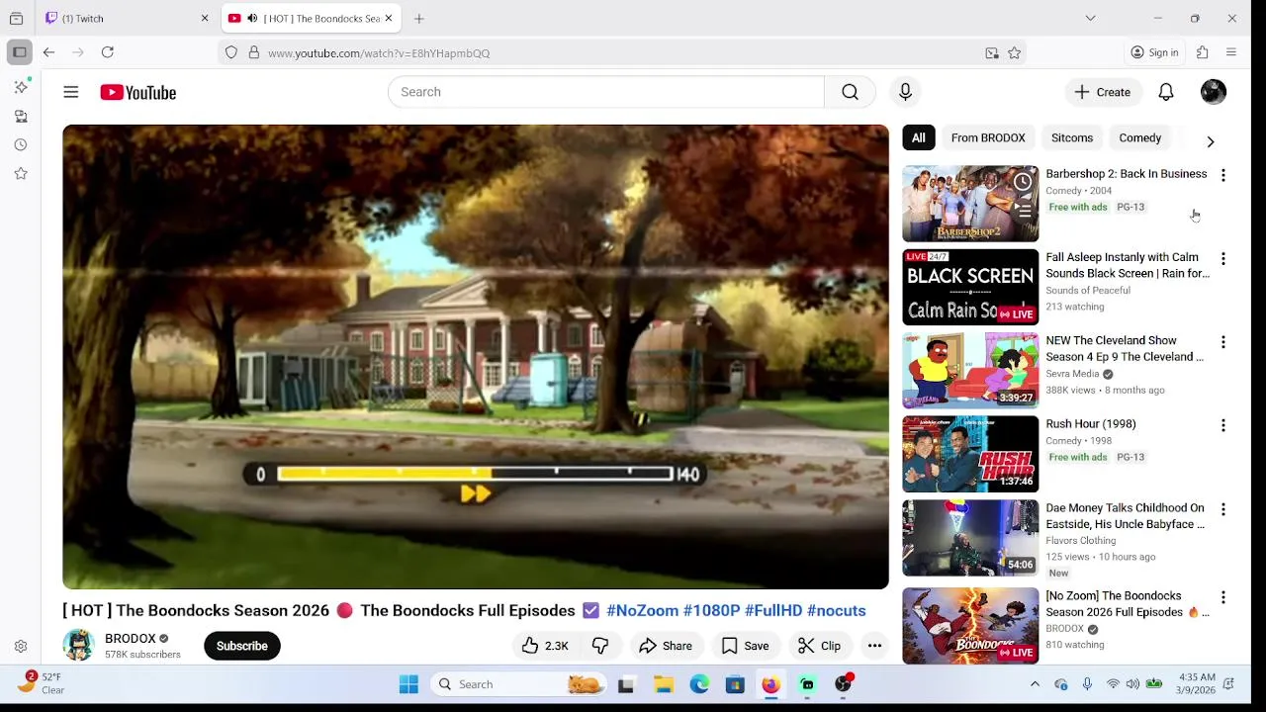Select the Comedy filter chip
The height and width of the screenshot is (712, 1266).
pos(1139,138)
